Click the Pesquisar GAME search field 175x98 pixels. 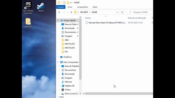click(140, 12)
